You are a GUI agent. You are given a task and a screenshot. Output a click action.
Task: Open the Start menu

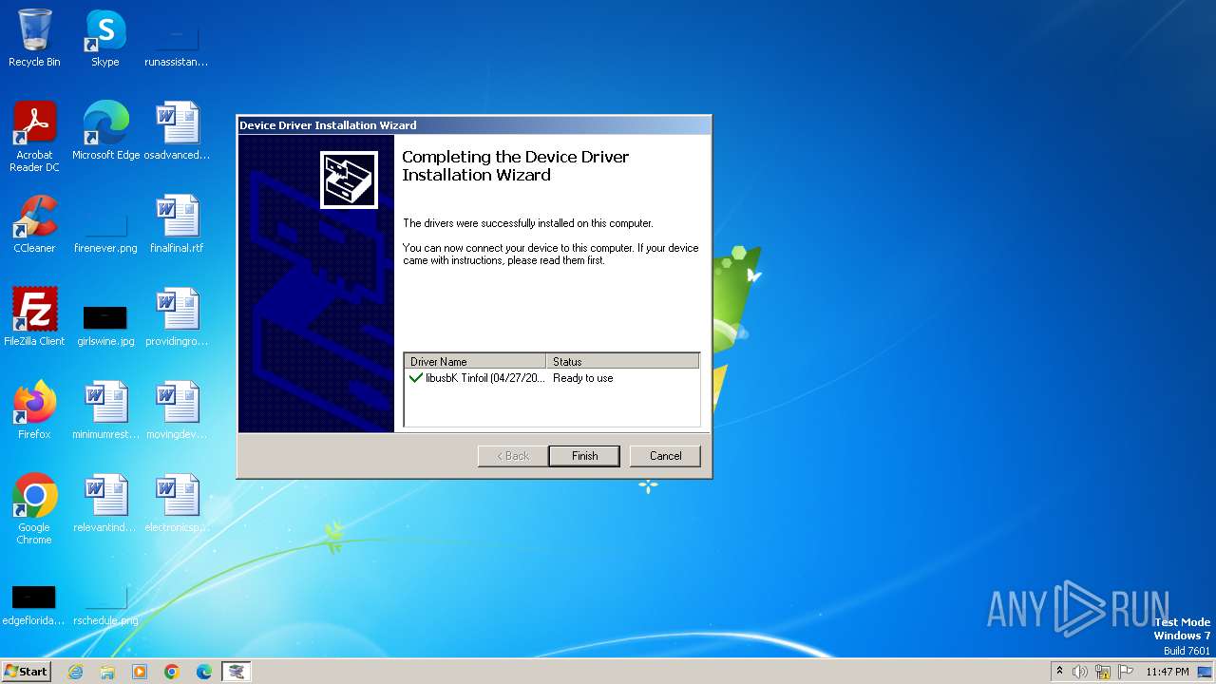point(27,671)
